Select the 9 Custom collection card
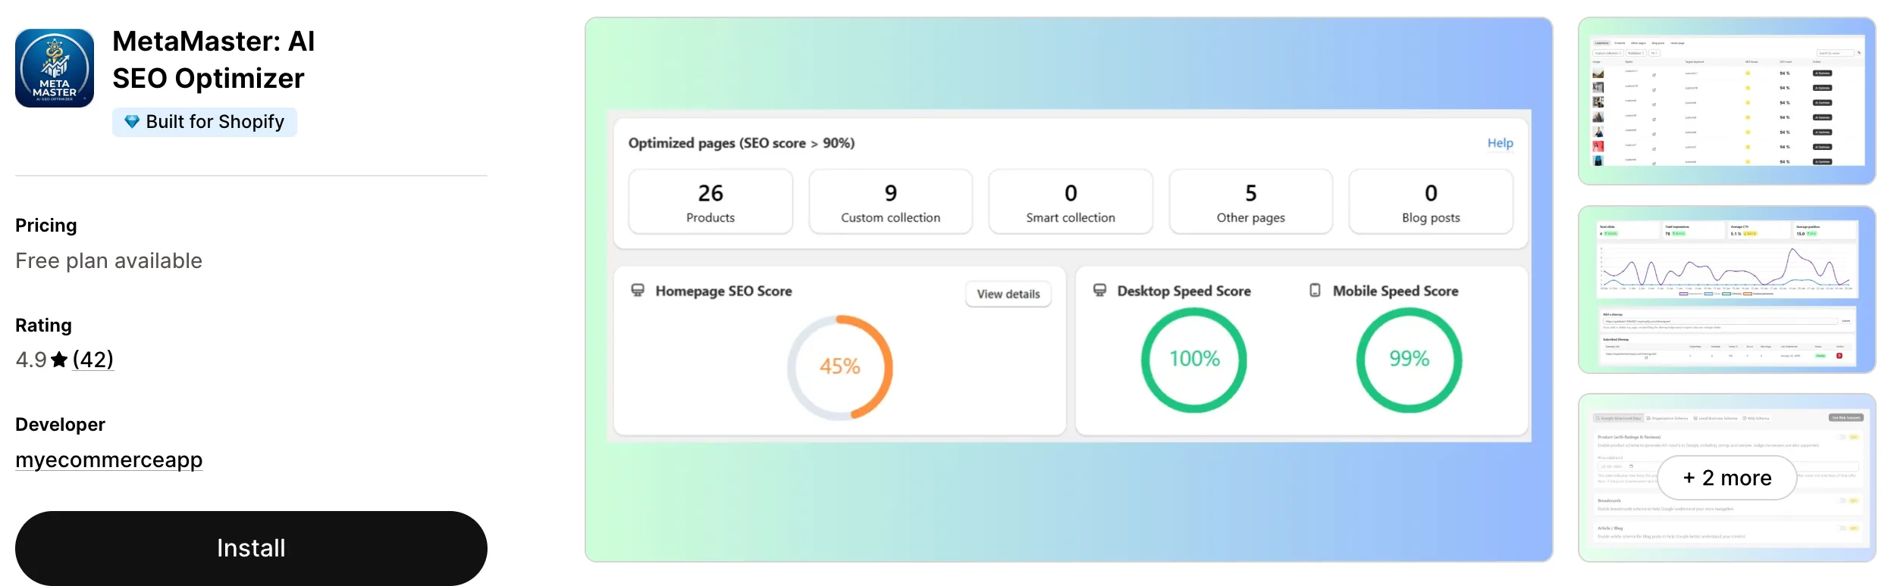This screenshot has width=1891, height=586. 891,202
